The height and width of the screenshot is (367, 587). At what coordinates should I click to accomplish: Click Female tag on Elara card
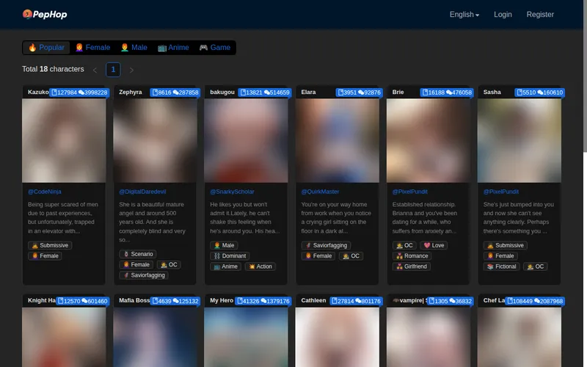tap(318, 255)
